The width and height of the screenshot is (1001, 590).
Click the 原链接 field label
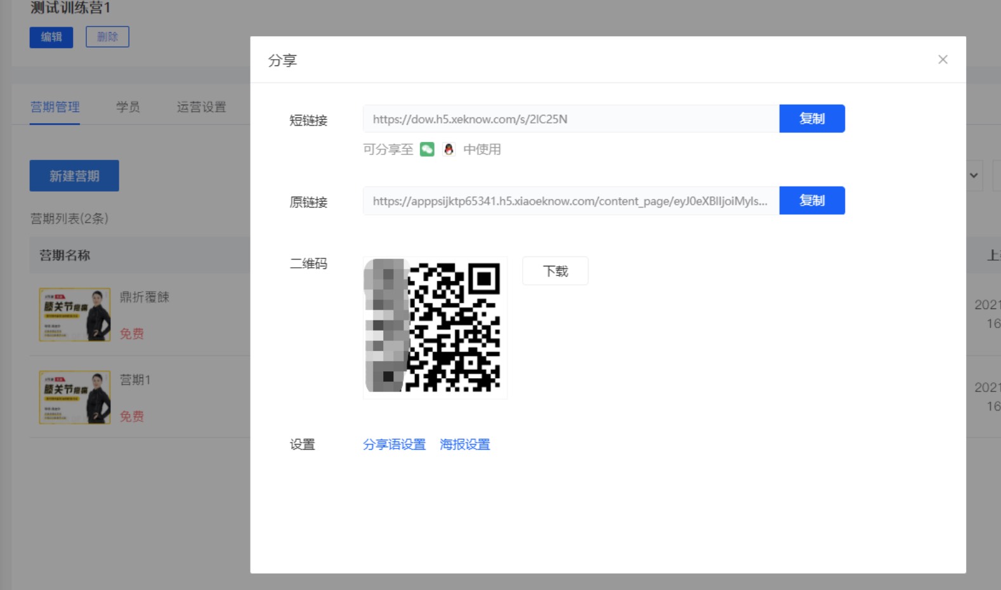(308, 202)
